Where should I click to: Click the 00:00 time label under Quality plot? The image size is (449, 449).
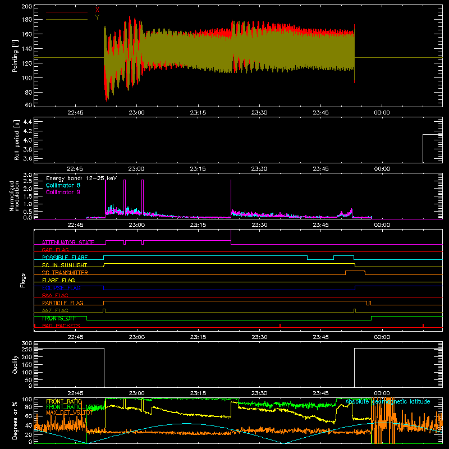click(382, 393)
